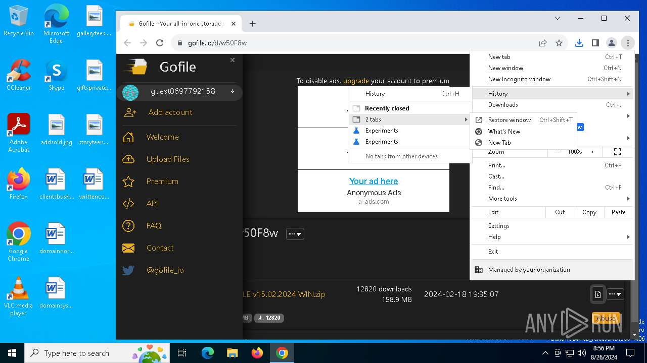Click the share page icon in address bar

[x=543, y=43]
